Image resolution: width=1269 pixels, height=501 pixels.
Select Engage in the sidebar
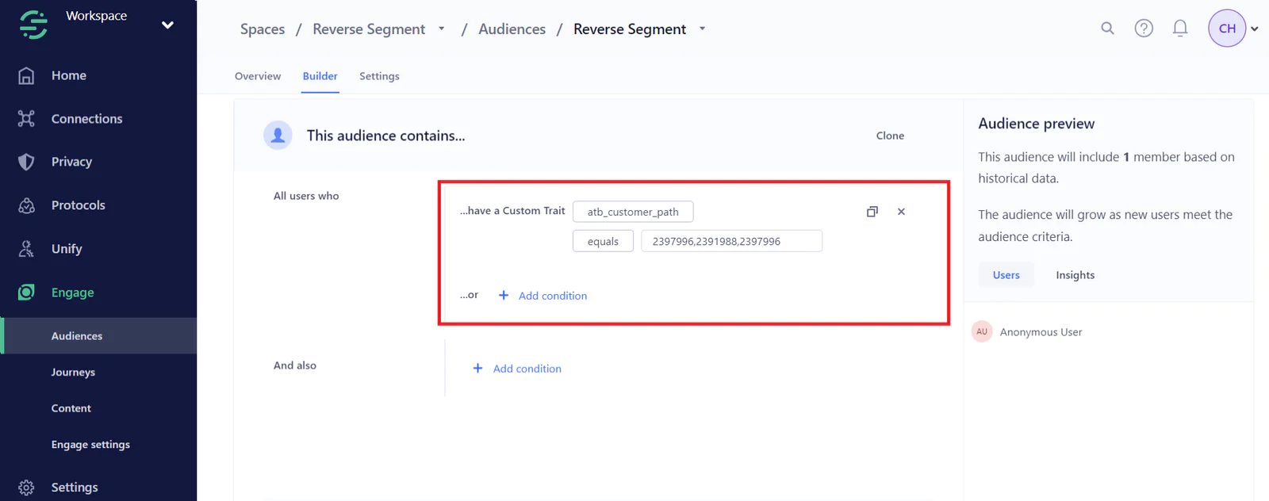pos(72,293)
